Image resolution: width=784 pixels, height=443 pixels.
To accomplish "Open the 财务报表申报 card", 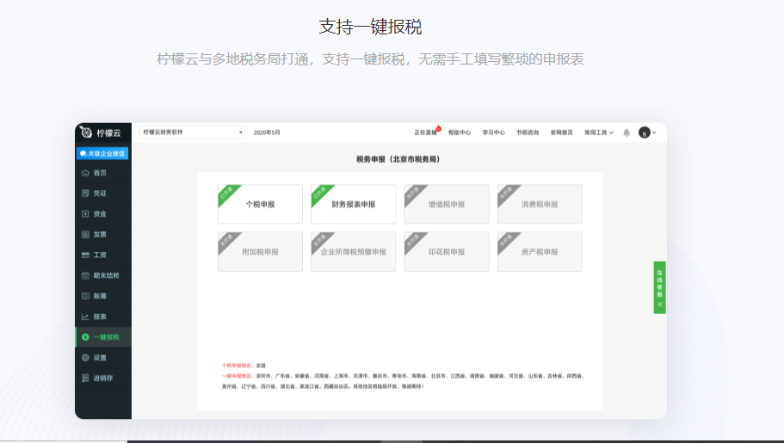I will point(353,204).
